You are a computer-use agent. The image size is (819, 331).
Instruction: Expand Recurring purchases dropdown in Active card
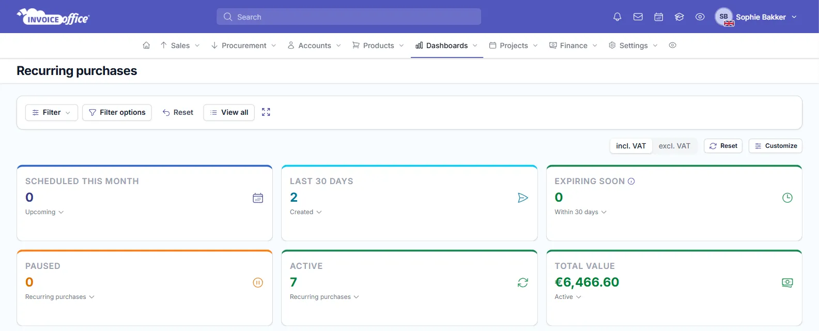pos(324,297)
